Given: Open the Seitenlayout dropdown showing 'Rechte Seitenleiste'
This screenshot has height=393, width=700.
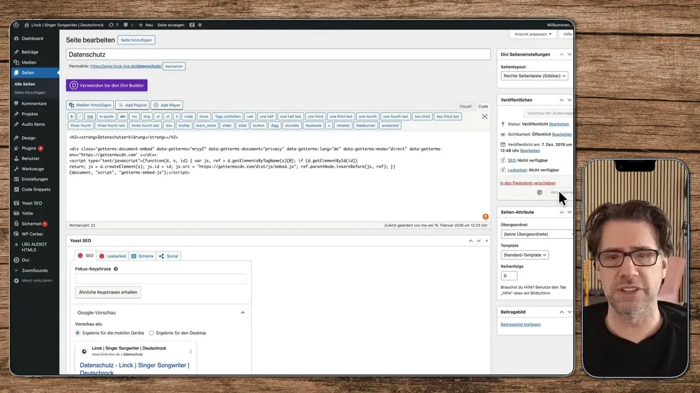Looking at the screenshot, I should (x=535, y=76).
